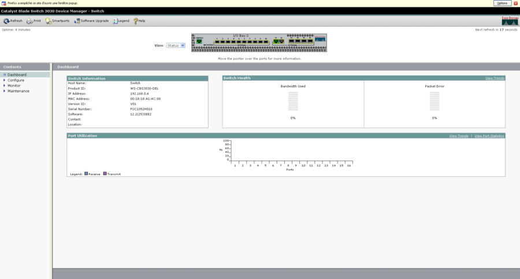Click the green console port on switch image
Viewport: 520px width, 279px height.
pyautogui.click(x=199, y=42)
